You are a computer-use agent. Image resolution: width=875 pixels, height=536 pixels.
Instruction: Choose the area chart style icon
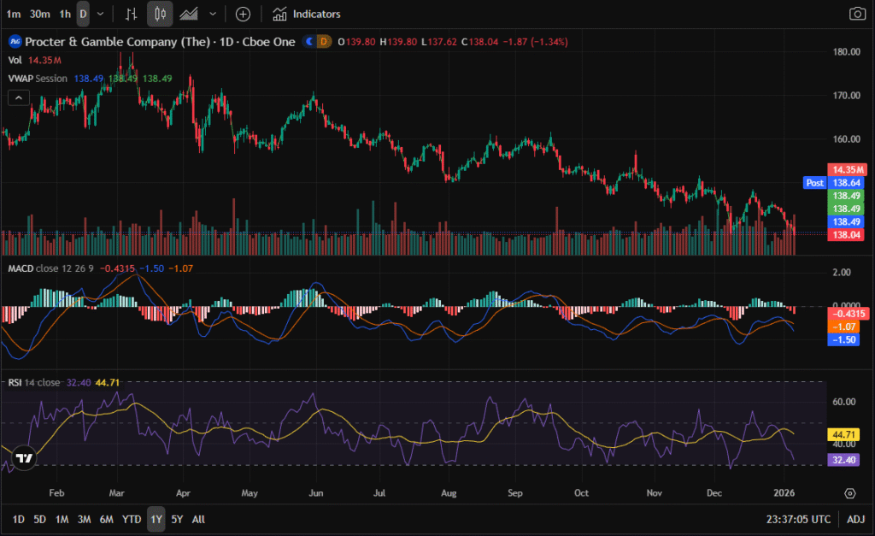pyautogui.click(x=189, y=14)
